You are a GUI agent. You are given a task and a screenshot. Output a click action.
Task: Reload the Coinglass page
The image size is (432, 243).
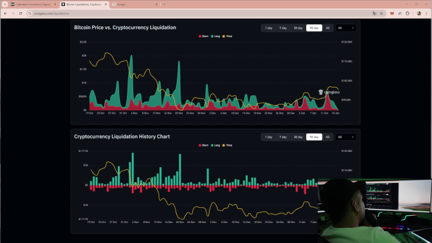pos(21,13)
